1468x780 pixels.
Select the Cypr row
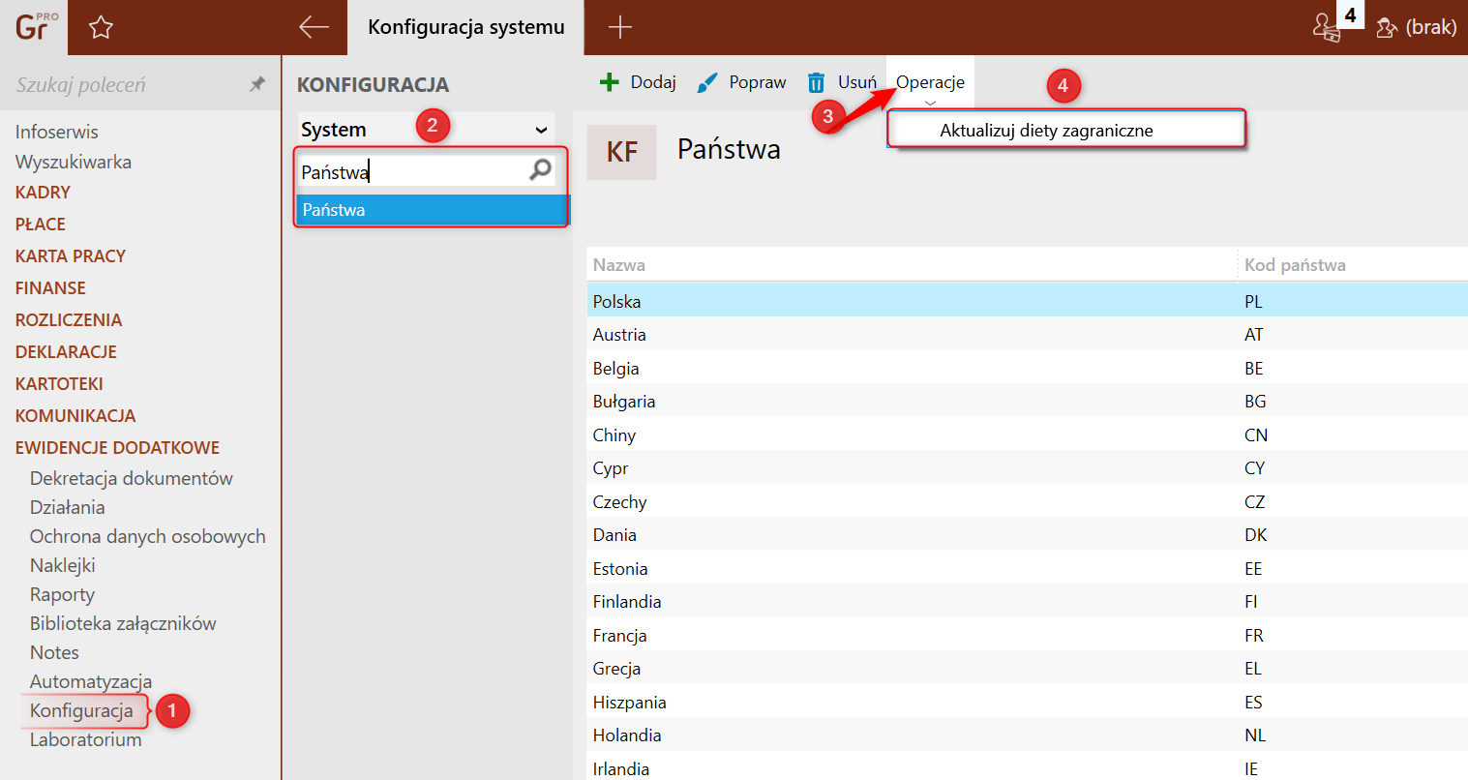tap(1027, 468)
